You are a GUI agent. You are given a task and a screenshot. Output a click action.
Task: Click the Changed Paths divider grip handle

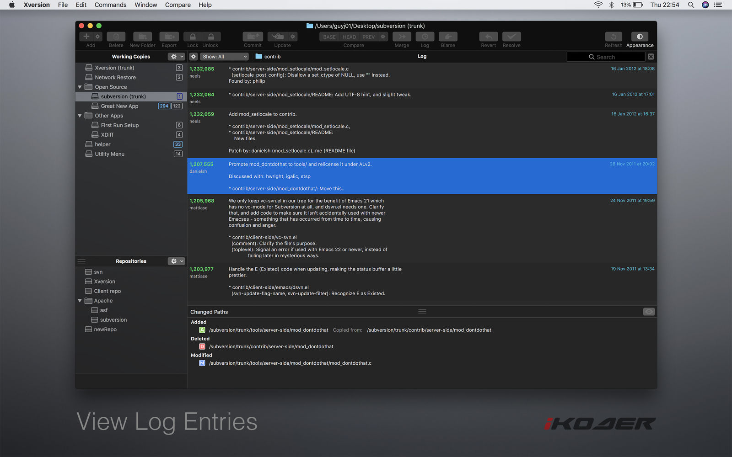pos(422,312)
